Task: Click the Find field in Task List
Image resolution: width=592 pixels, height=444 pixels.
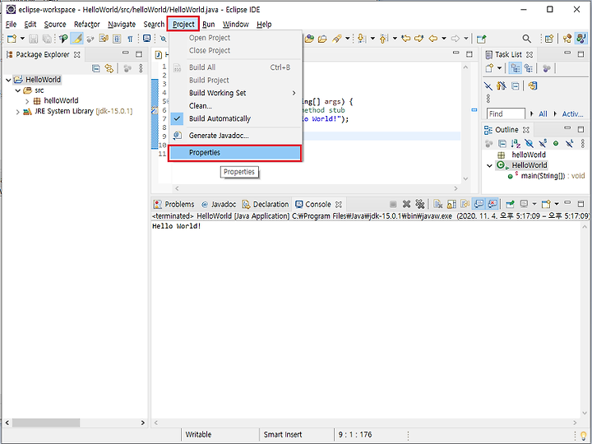Action: tap(506, 113)
